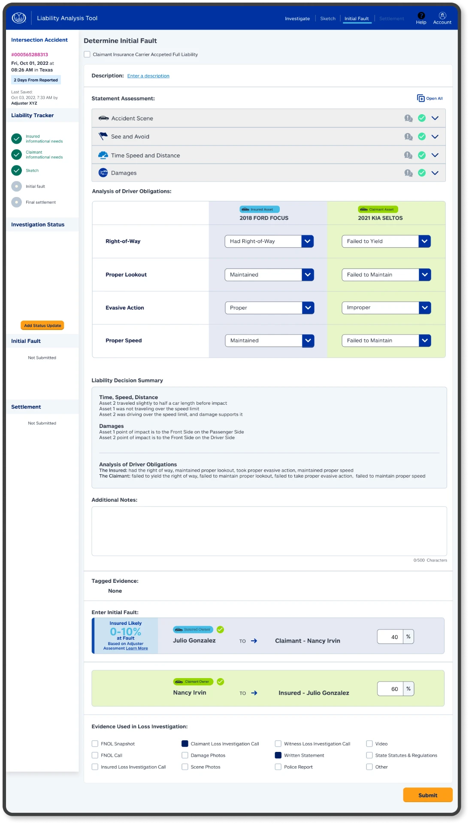Expand the See and Avoid section chevron
Screen dimensions: 469x824
435,136
